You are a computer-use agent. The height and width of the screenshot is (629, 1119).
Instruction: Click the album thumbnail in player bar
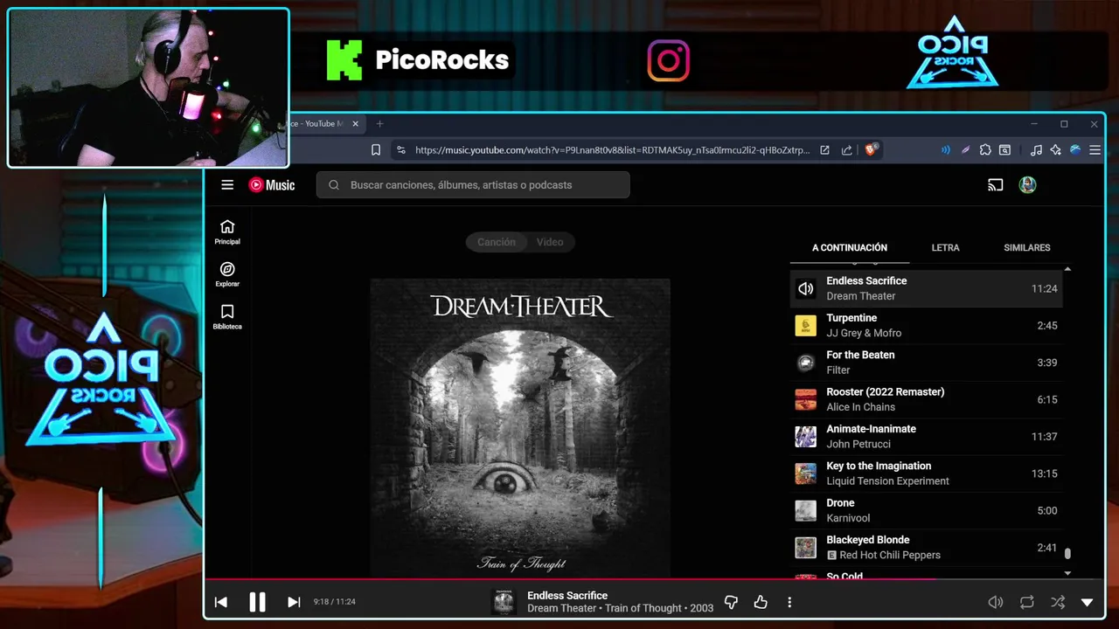(x=504, y=602)
